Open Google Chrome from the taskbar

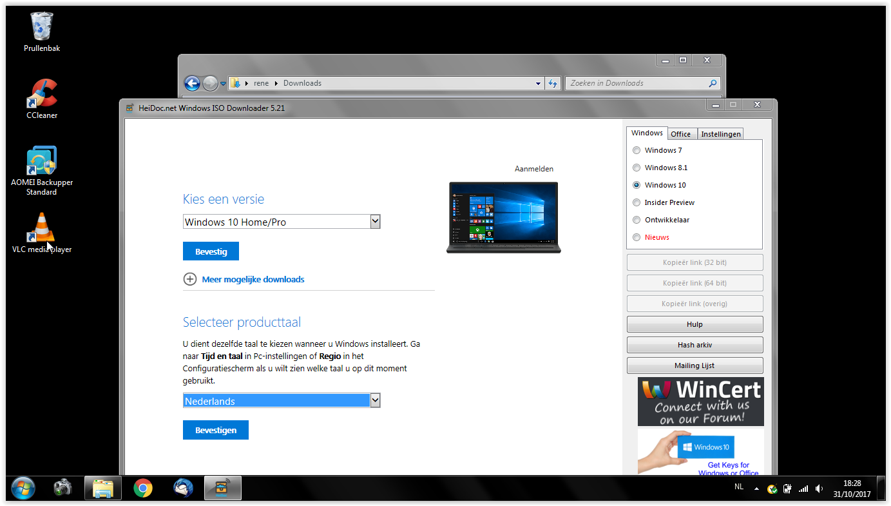tap(143, 488)
